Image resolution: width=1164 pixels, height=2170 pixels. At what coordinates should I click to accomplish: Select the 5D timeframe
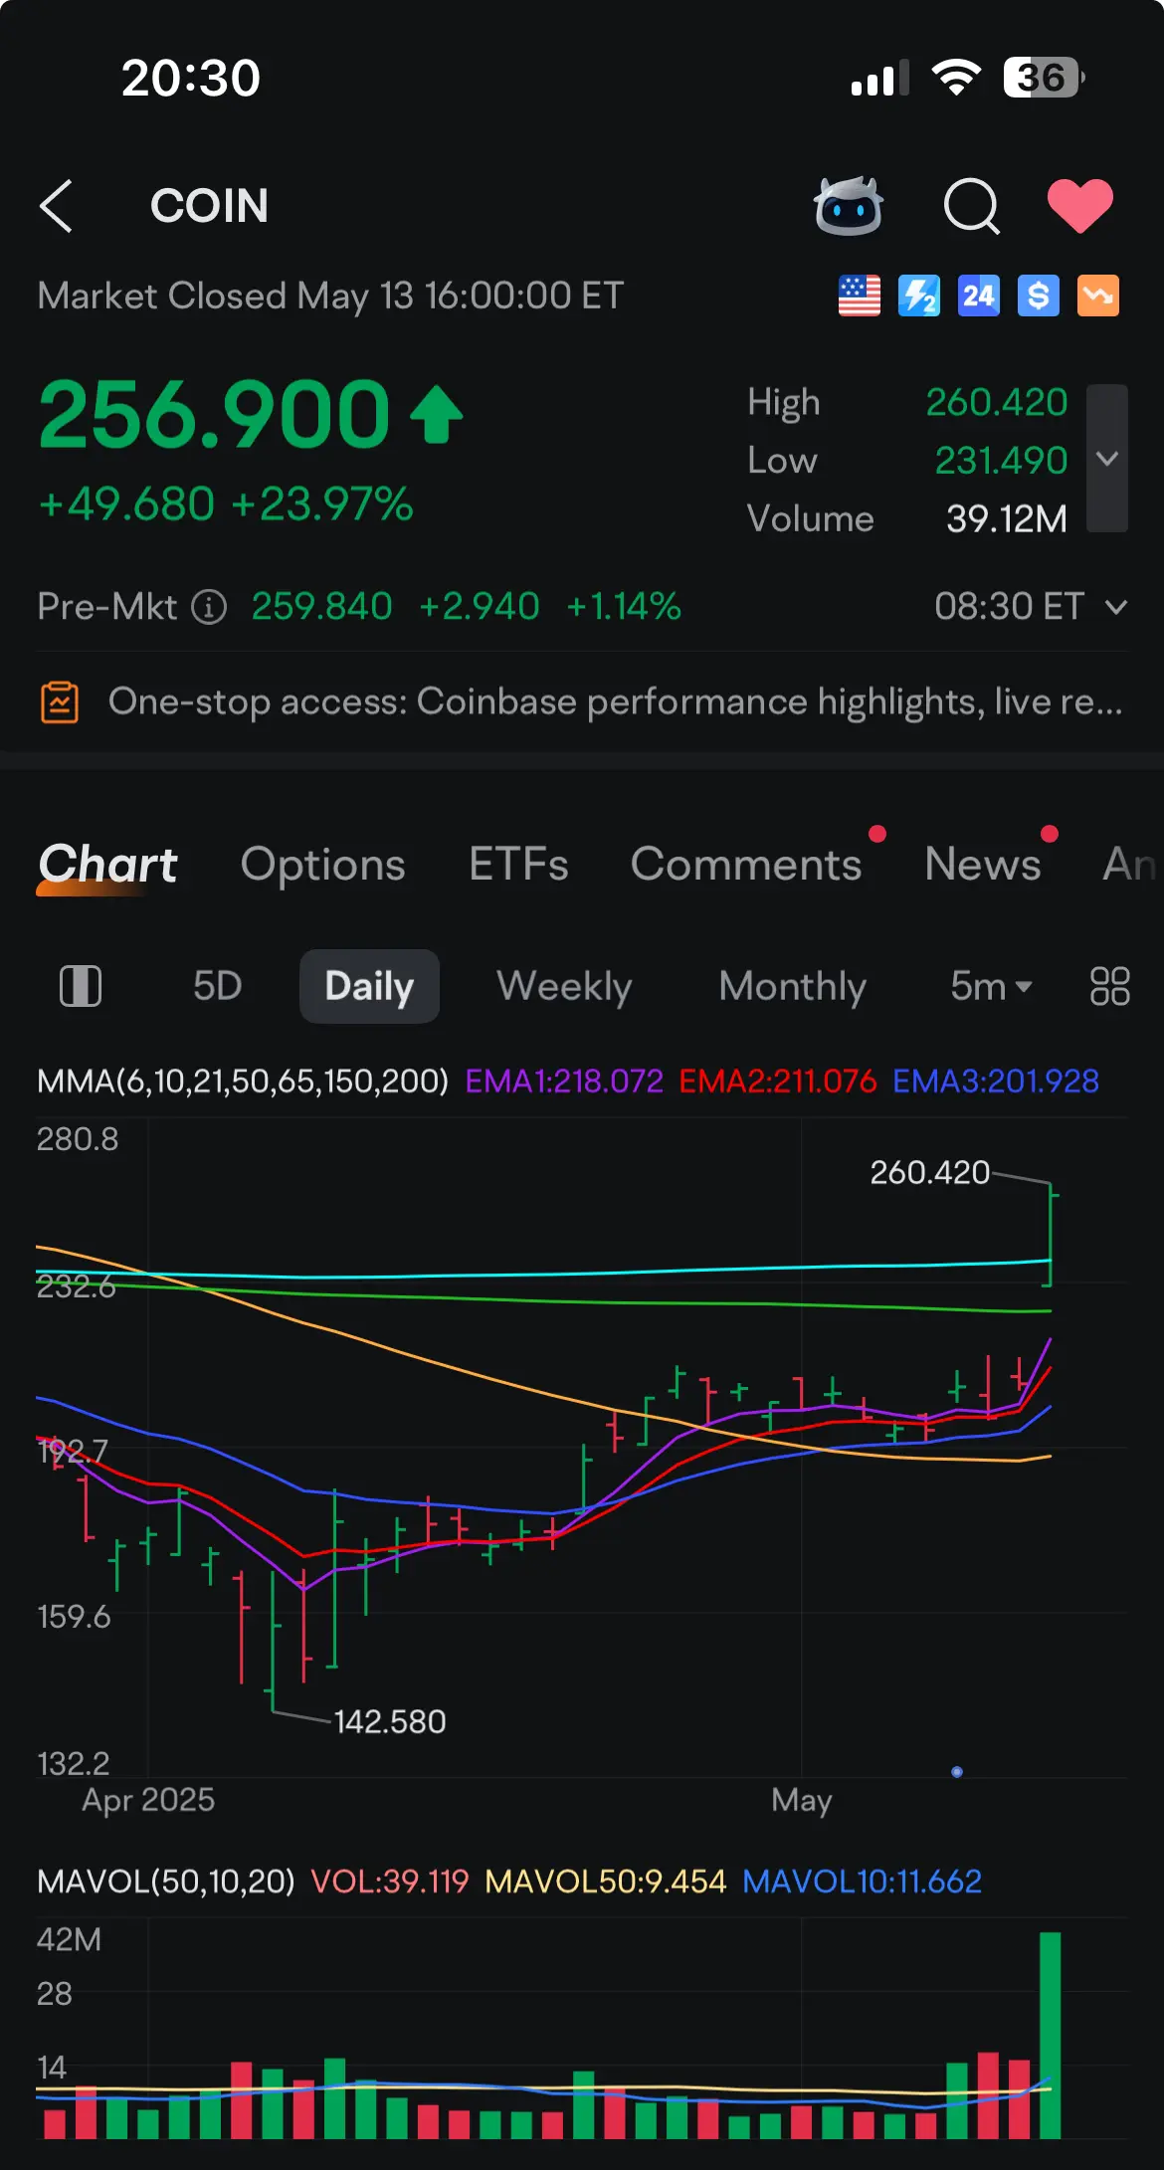[218, 986]
